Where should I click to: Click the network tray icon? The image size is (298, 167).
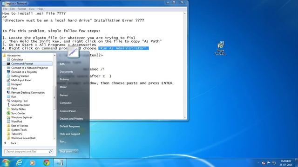tap(274, 163)
